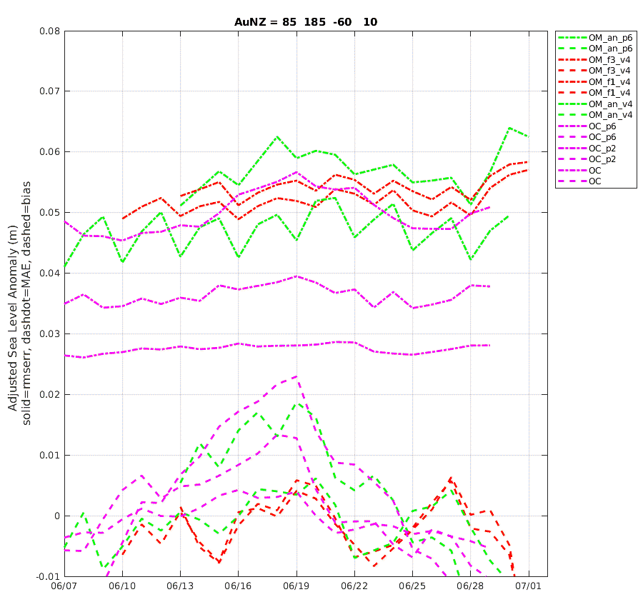Screen dimensions: 643x607
Task: Select the dash-dot OM_an_v4 legend entry
Action: pos(595,104)
